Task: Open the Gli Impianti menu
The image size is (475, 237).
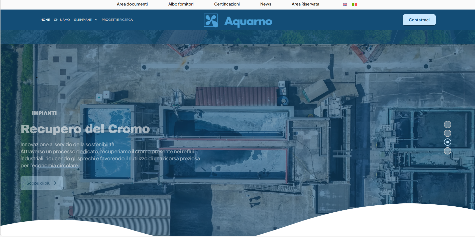Action: [x=83, y=20]
